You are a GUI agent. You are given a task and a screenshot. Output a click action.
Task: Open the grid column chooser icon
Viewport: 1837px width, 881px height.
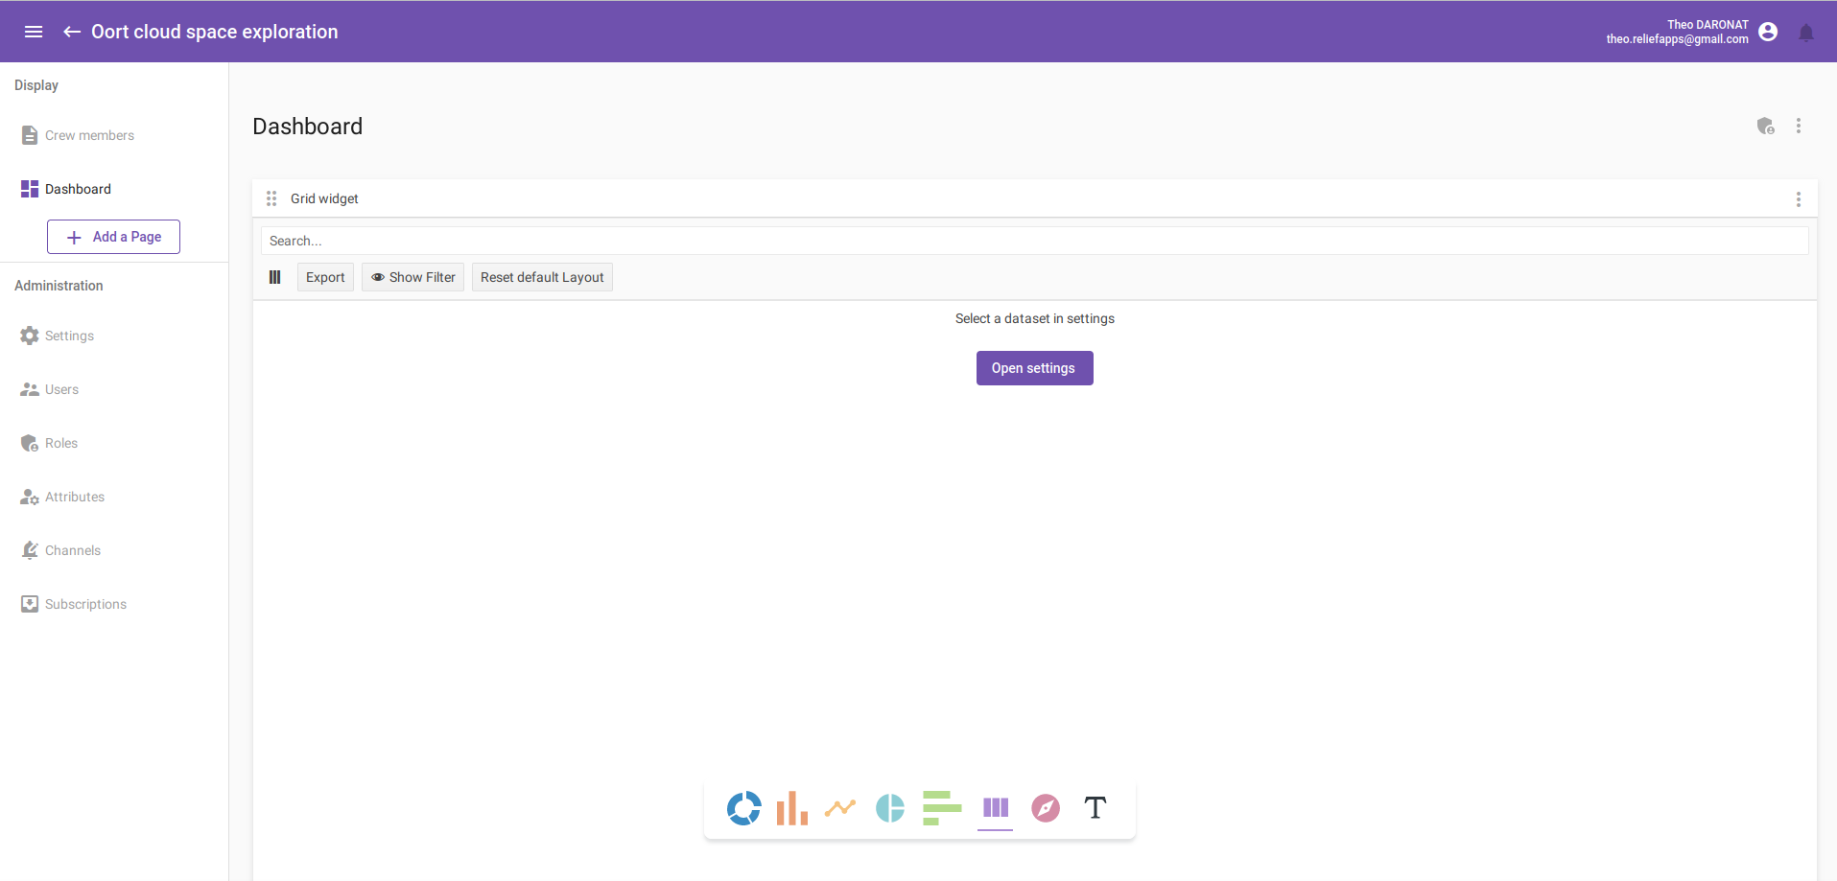pos(275,277)
